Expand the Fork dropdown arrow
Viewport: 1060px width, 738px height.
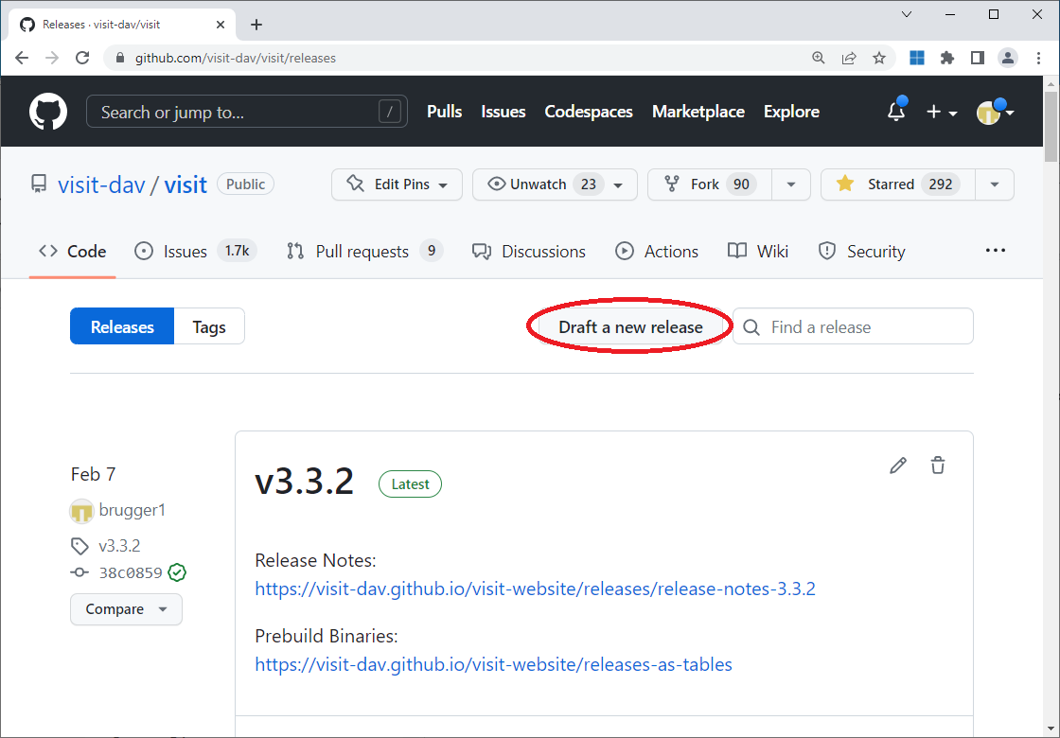click(x=791, y=184)
